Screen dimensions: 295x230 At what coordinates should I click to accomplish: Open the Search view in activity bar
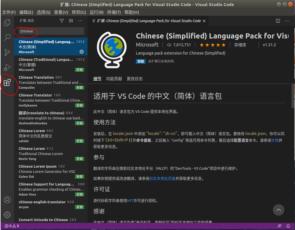click(x=7, y=38)
